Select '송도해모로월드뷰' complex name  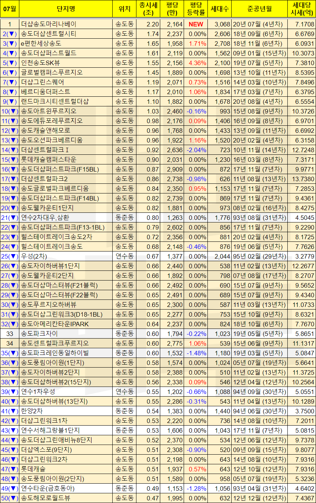pyautogui.click(x=45, y=498)
